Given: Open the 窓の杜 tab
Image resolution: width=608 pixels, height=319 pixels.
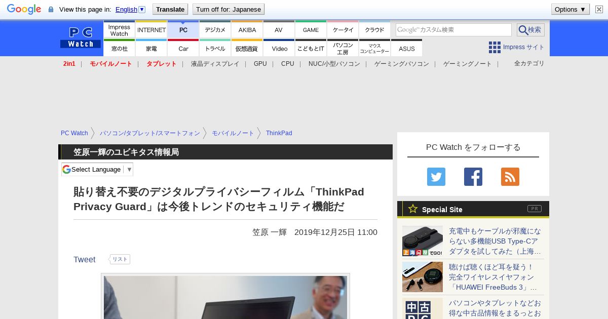Looking at the screenshot, I should coord(119,48).
